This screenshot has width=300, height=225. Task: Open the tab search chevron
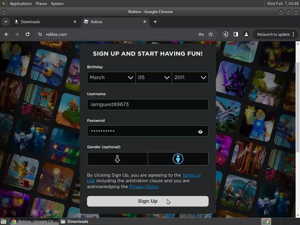point(6,22)
